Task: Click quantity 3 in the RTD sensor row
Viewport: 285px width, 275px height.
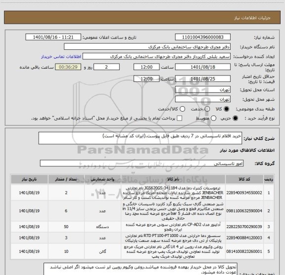Action: pos(66,237)
